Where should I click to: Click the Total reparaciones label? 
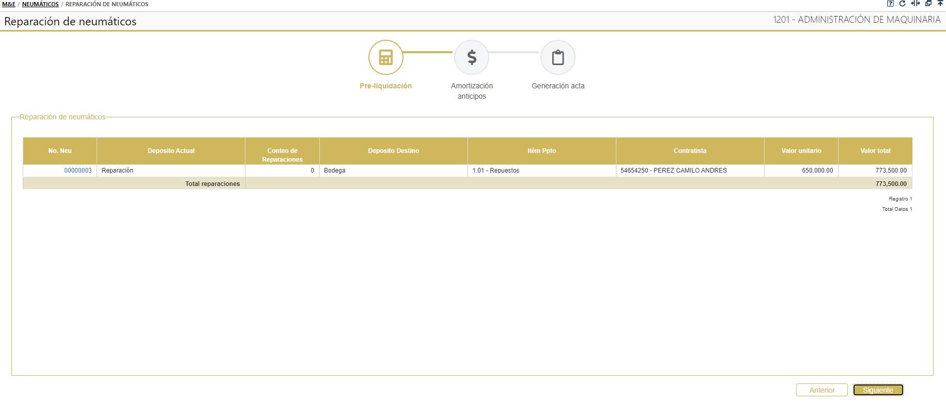tap(212, 184)
